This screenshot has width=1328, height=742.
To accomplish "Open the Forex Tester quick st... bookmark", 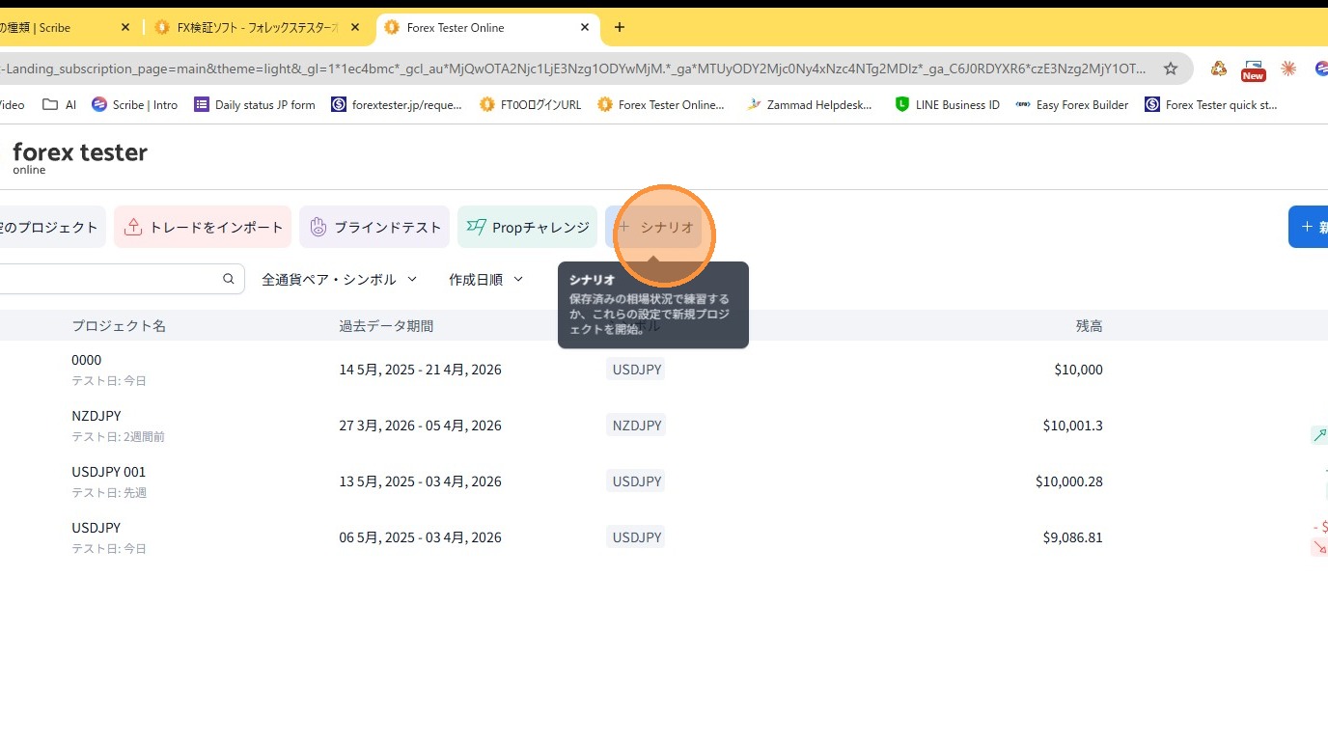I will coord(1211,105).
